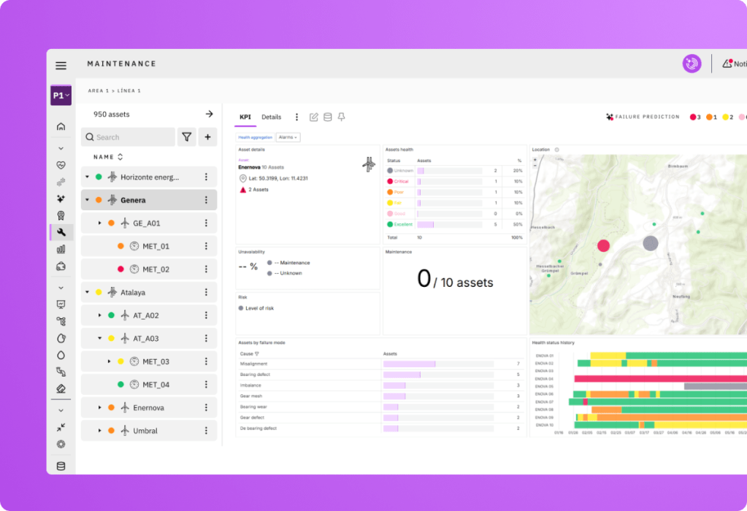
Task: Open the heart health icon in sidebar
Action: point(61,165)
